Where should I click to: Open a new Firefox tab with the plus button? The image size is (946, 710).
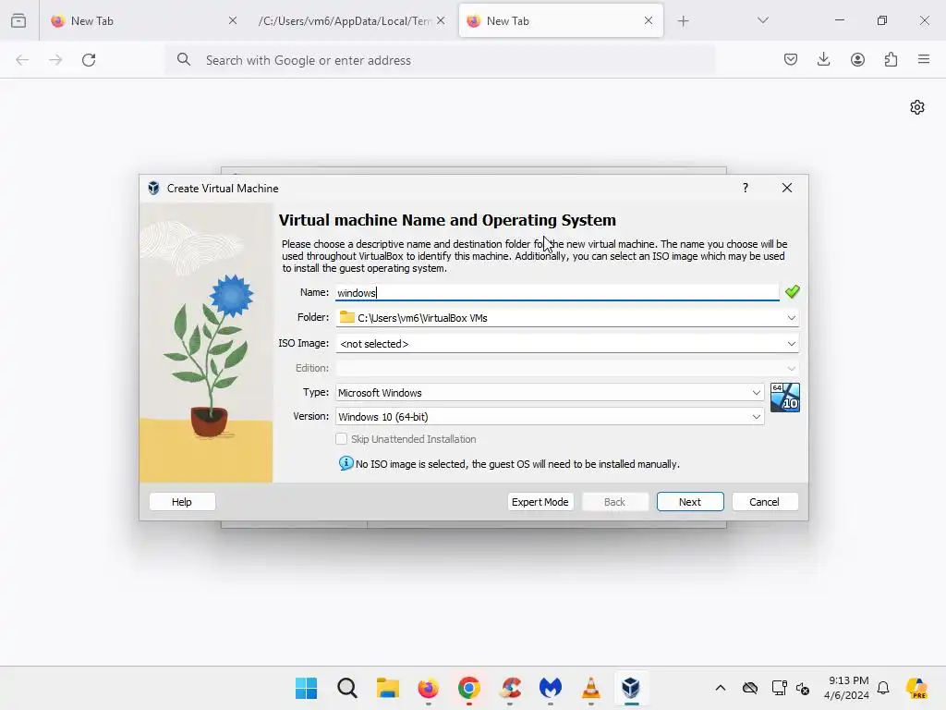pos(683,21)
